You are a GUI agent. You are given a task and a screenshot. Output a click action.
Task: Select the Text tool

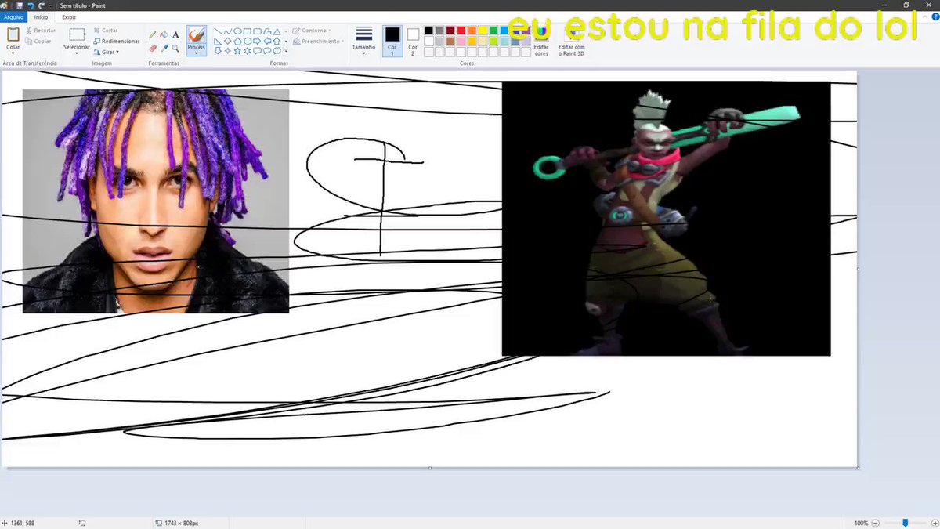175,34
